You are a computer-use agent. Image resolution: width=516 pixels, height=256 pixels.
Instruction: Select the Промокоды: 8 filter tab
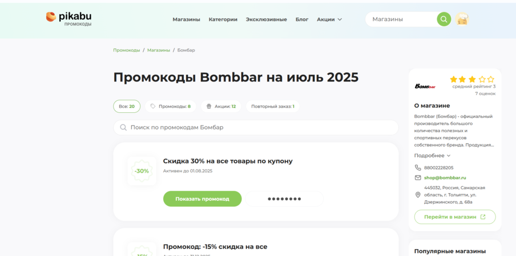click(x=171, y=107)
